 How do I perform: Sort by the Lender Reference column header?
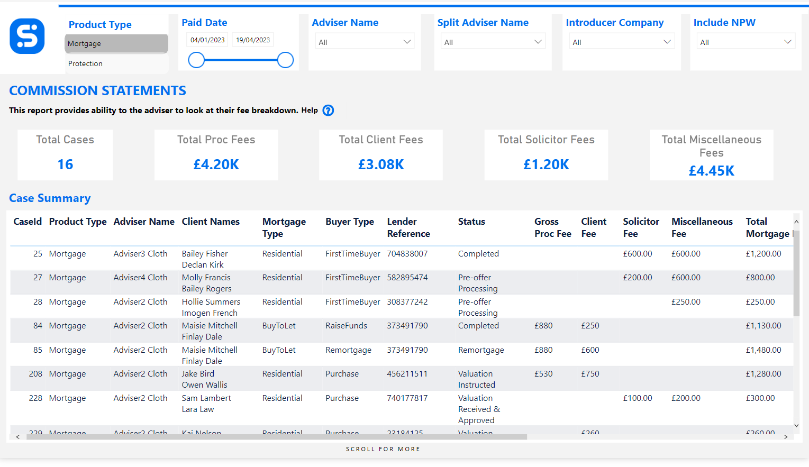coord(408,227)
